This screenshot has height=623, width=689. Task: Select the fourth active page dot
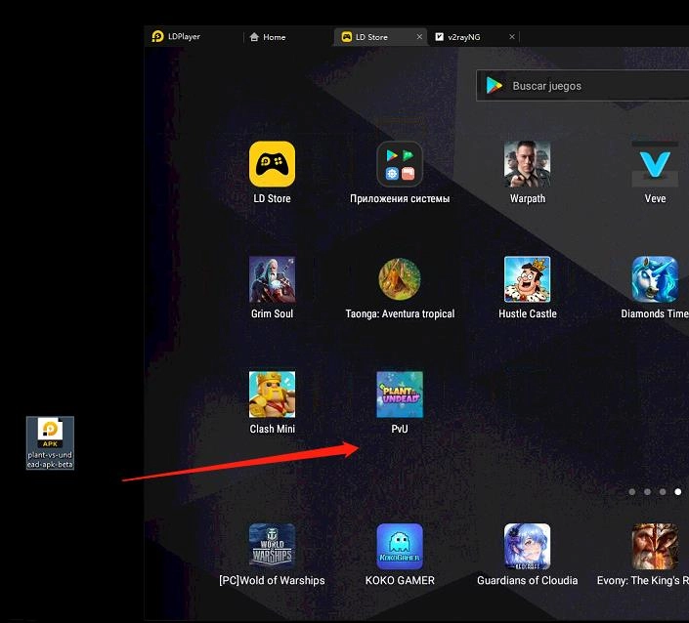click(x=678, y=492)
